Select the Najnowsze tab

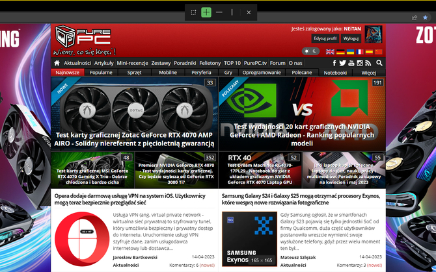pyautogui.click(x=67, y=72)
